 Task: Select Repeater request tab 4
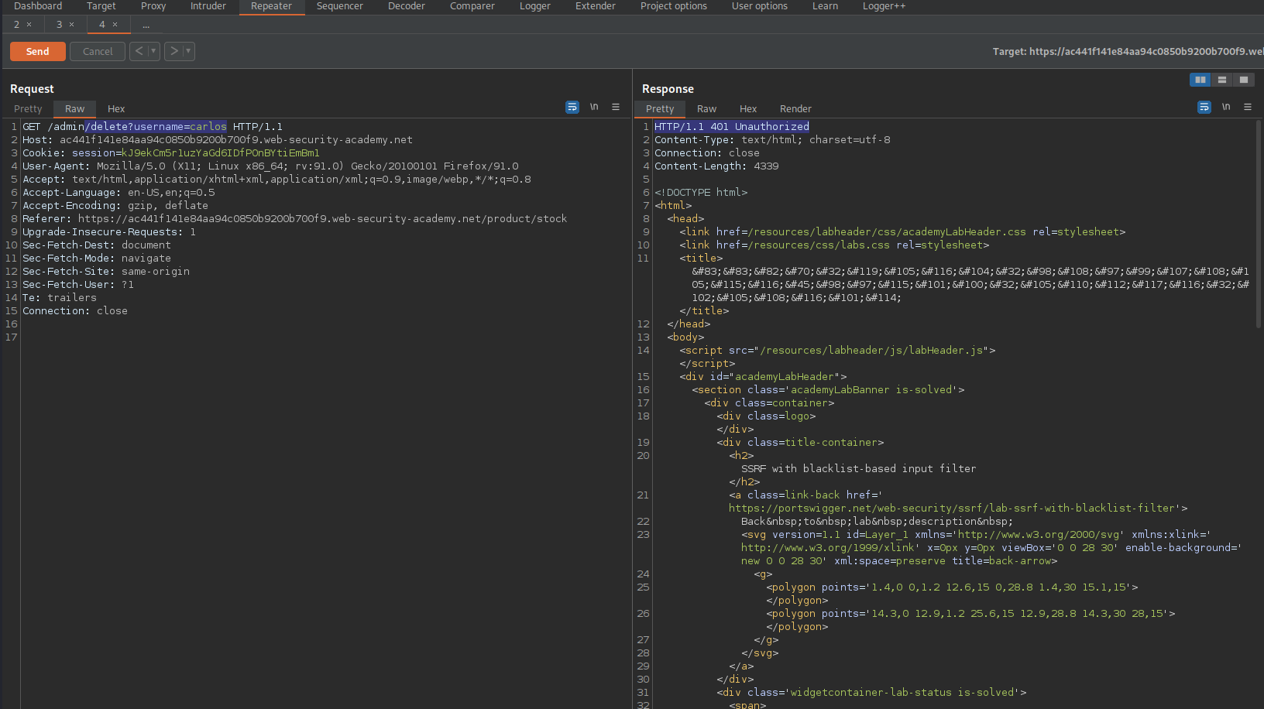pyautogui.click(x=101, y=25)
